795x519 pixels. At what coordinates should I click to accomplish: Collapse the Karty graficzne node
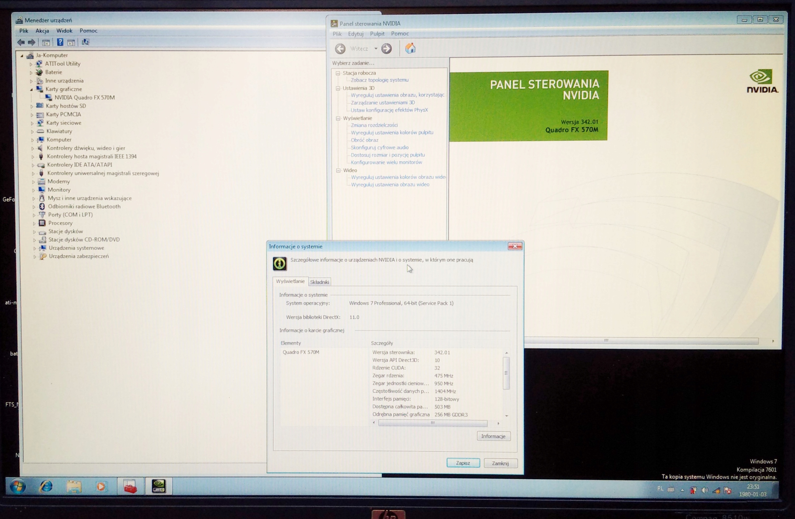31,89
